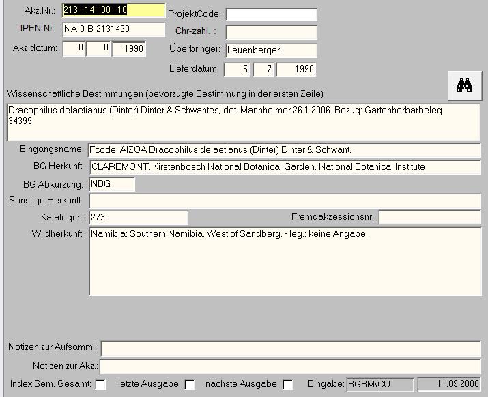
Task: Click the empty Fremdakzessionsnr. field
Action: tap(429, 218)
